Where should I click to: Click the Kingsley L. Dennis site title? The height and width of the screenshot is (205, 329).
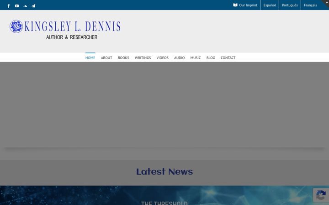pos(72,26)
